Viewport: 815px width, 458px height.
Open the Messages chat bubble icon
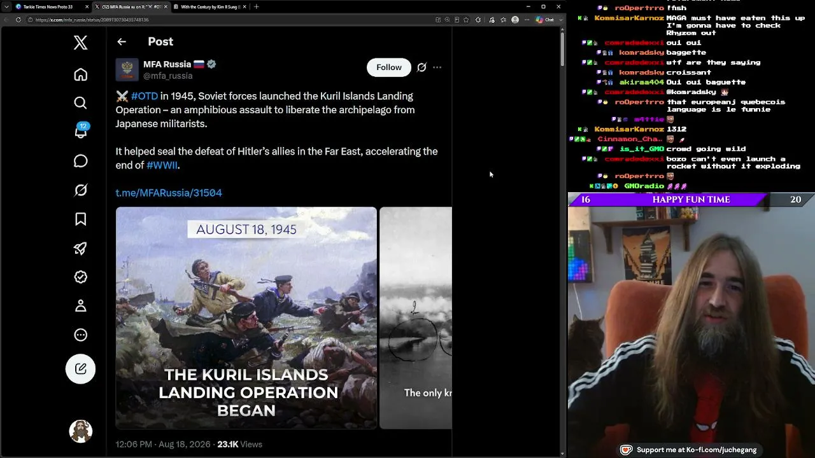(x=80, y=161)
